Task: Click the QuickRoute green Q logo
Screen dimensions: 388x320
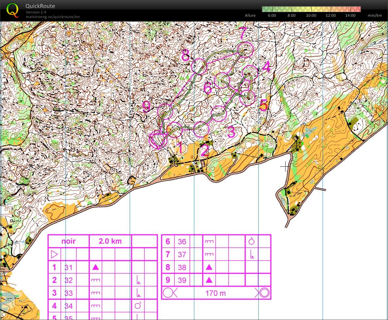Action: click(x=13, y=10)
